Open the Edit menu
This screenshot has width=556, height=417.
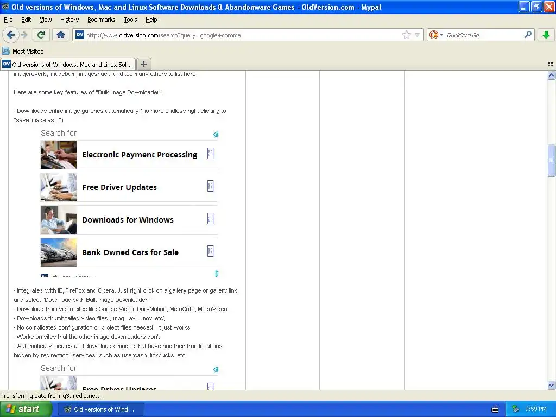(26, 20)
